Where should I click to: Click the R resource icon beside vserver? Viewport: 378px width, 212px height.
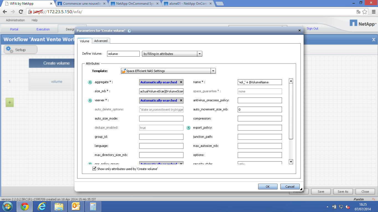tap(90, 100)
